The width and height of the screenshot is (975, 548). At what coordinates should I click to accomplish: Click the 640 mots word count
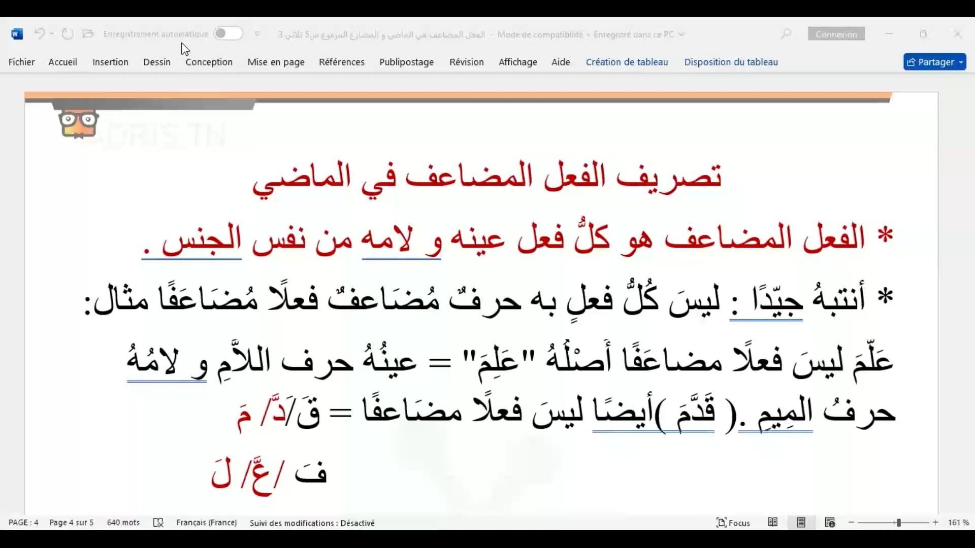[x=123, y=523]
